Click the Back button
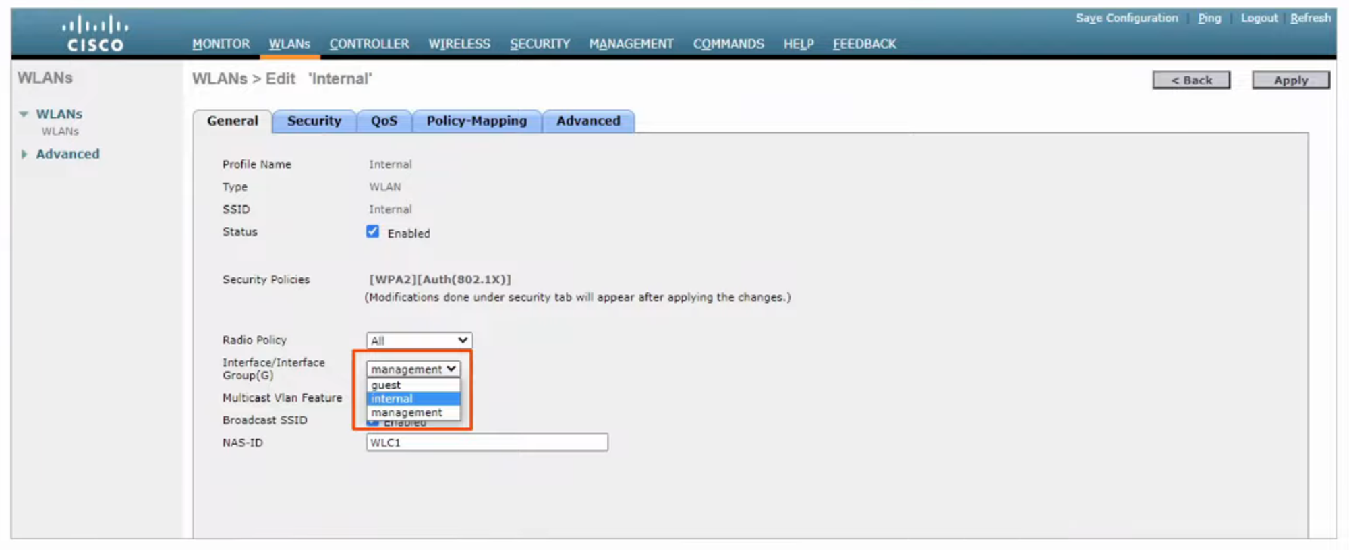The image size is (1349, 550). tap(1190, 80)
